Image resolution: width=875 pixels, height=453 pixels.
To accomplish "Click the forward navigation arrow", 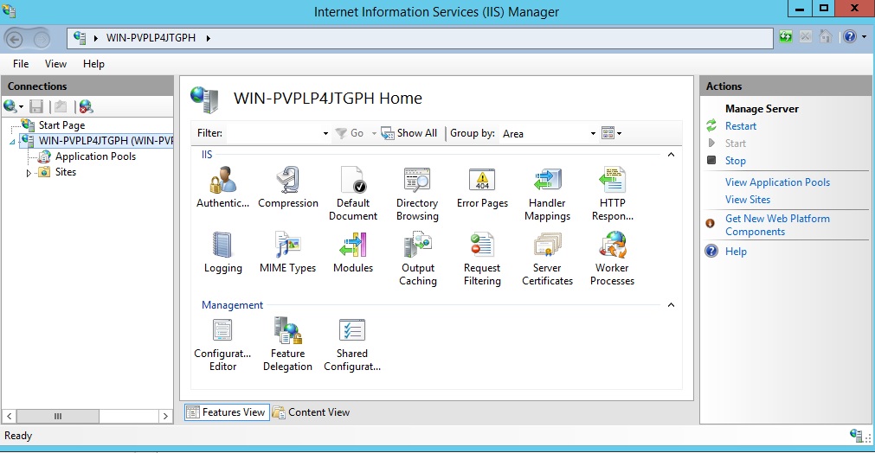I will 42,39.
